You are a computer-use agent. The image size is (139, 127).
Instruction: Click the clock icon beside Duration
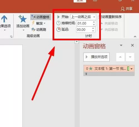pos(58,23)
